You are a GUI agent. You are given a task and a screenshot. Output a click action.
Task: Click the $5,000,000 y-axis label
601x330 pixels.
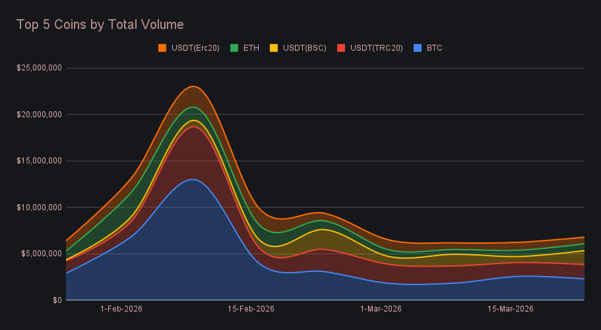(x=42, y=254)
